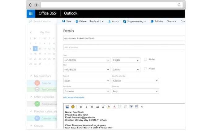Open the start date dropdown
211x131 pixels.
click(87, 60)
